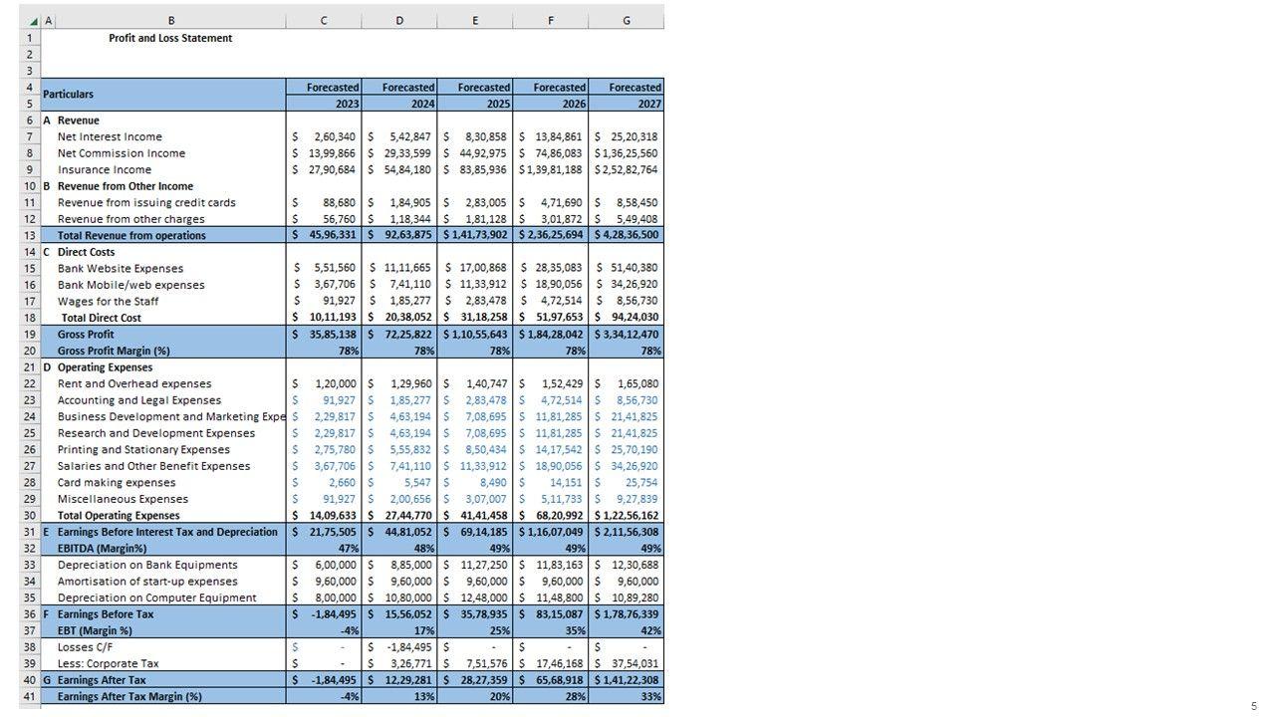
Task: Select column C header
Action: 324,21
